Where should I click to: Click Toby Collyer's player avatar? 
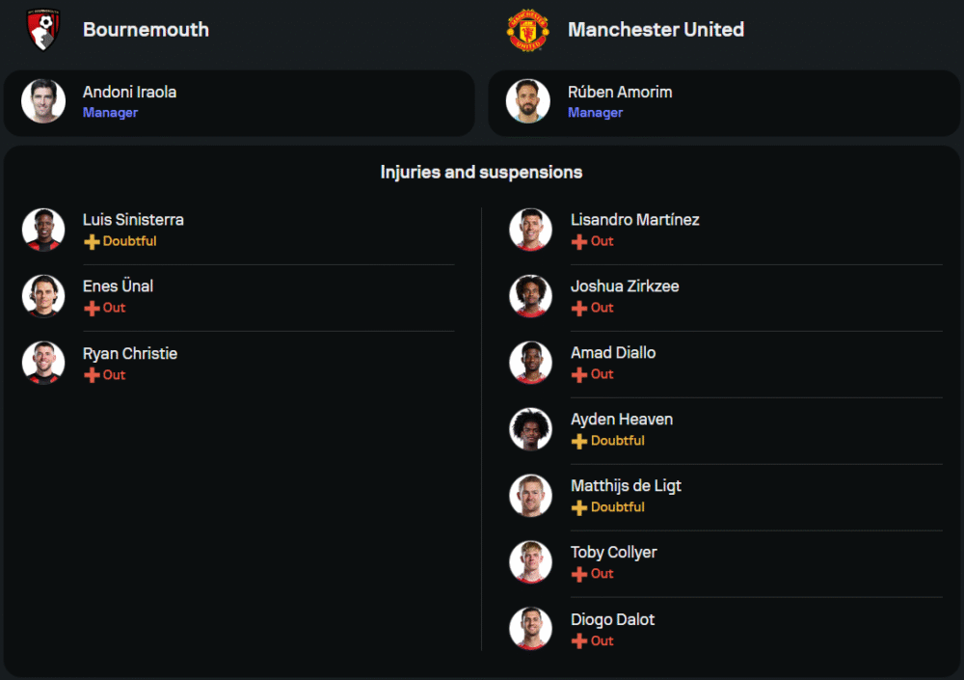click(x=530, y=562)
